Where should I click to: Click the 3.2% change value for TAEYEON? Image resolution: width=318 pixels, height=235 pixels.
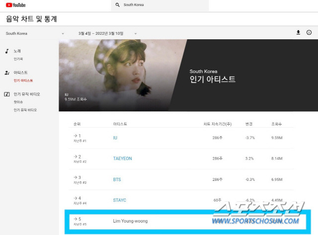coord(249,158)
